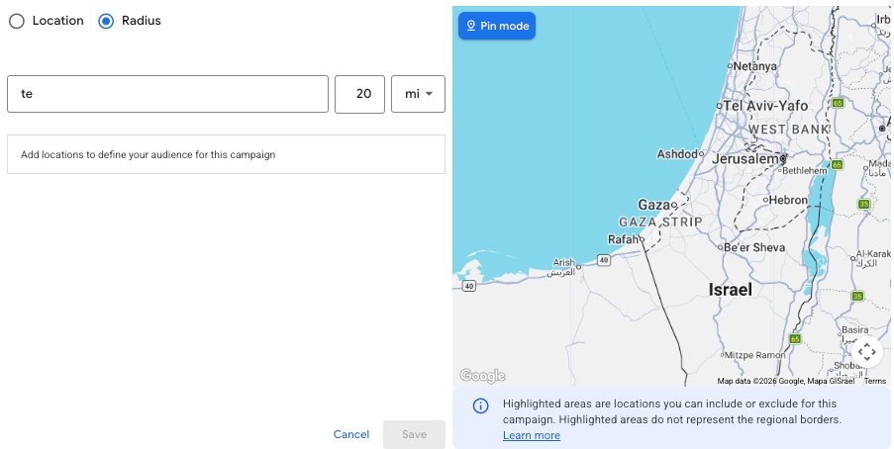Click the Learn more link

[531, 435]
